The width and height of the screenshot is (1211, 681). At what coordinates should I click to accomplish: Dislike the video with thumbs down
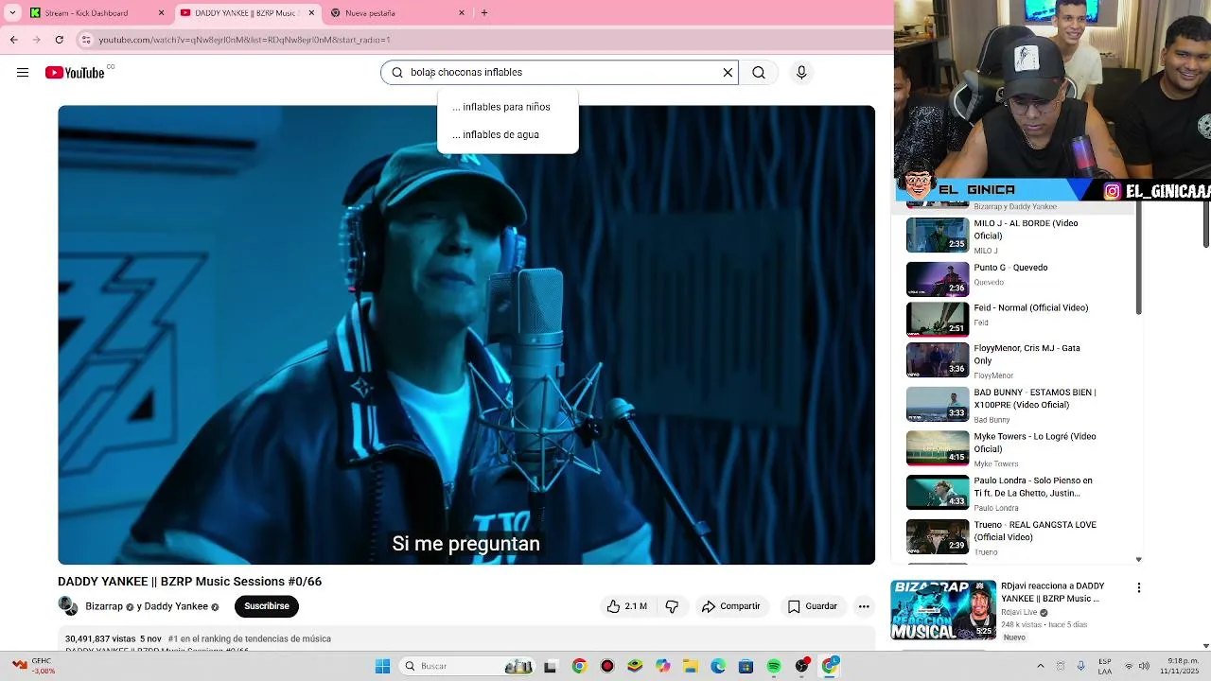[672, 606]
